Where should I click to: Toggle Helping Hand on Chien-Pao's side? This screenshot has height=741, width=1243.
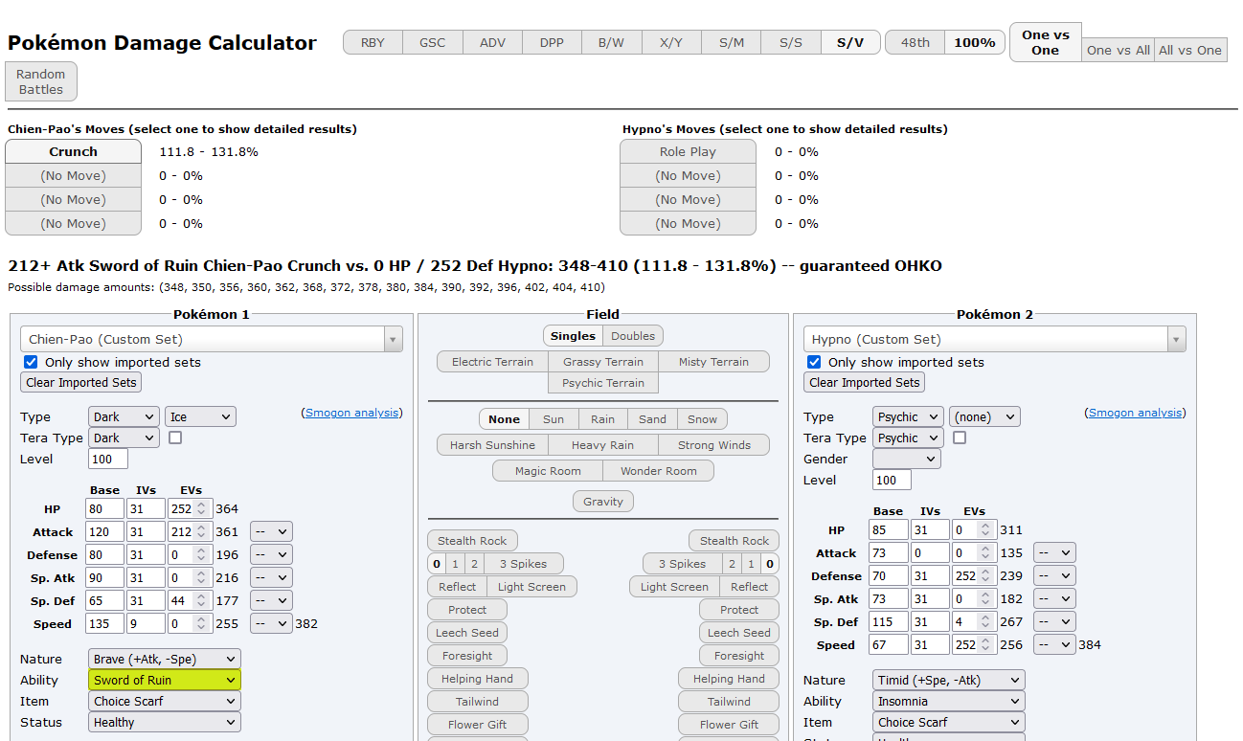(477, 679)
